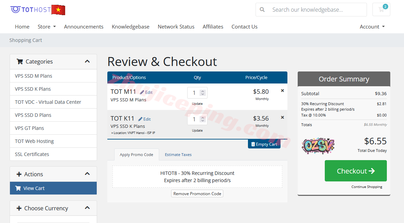Click Remove Promotion Code button
Viewport: 404px width, 223px height.
point(197,194)
